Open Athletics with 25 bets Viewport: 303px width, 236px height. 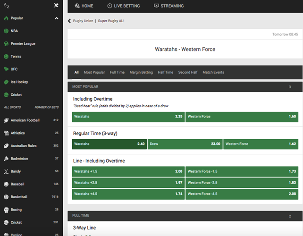click(31, 133)
